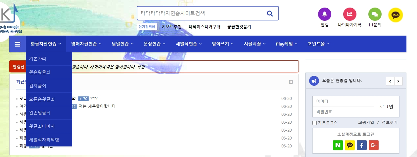This screenshot has height=157, width=417.
Task: Toggle the 자동로그인 checkbox
Action: pyautogui.click(x=315, y=123)
